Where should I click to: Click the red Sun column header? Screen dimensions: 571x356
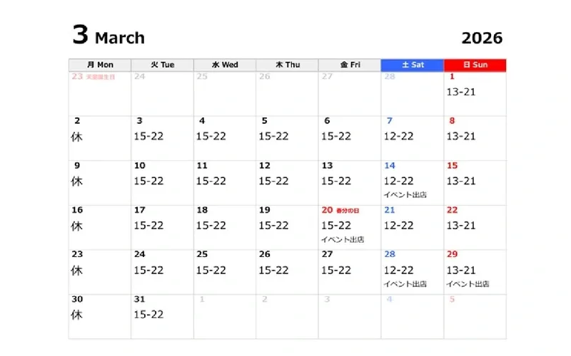click(x=475, y=65)
